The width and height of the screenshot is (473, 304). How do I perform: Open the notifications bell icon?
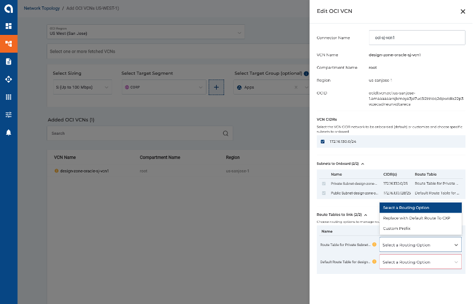pyautogui.click(x=9, y=133)
